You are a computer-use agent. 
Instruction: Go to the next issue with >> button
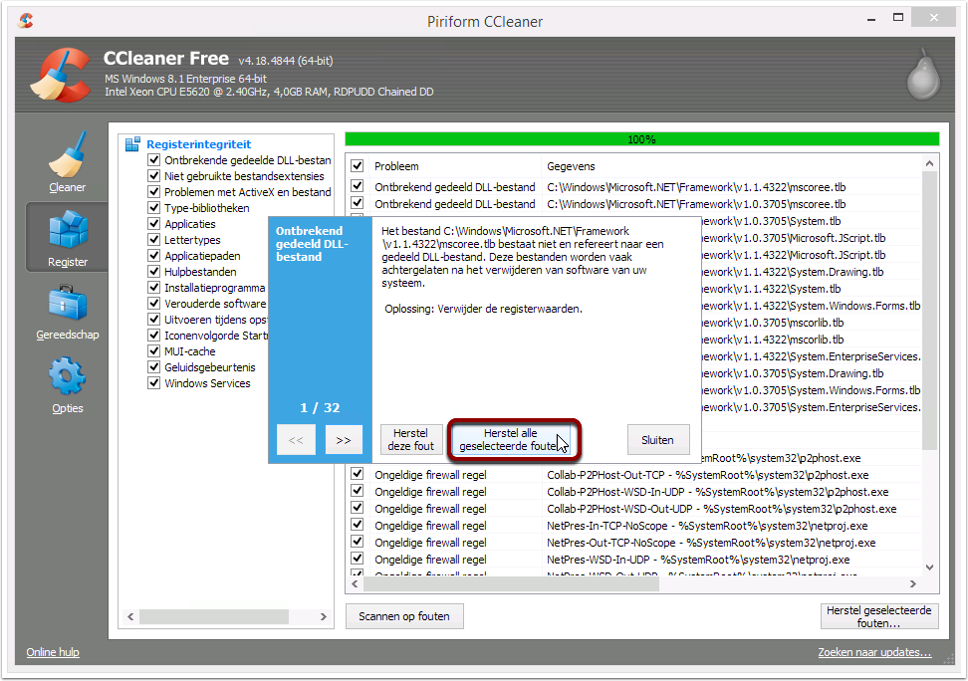point(344,440)
